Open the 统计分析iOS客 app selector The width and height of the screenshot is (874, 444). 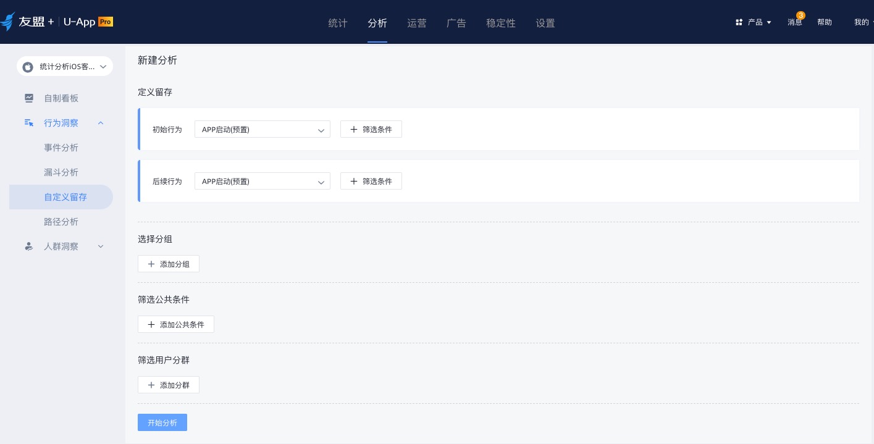[x=65, y=67]
